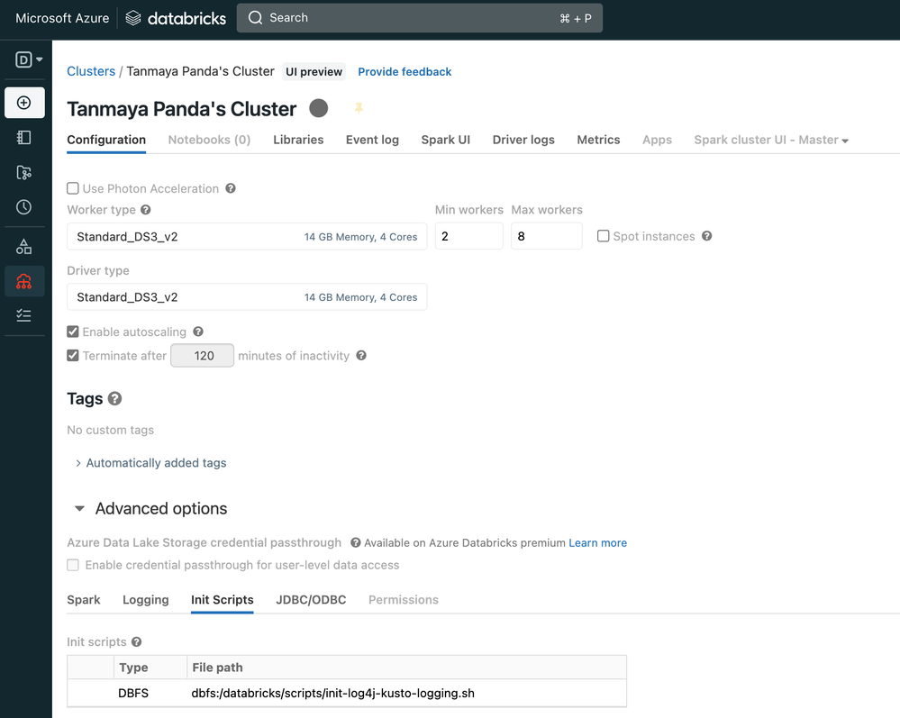Click help icon next to Photon Acceleration

231,188
